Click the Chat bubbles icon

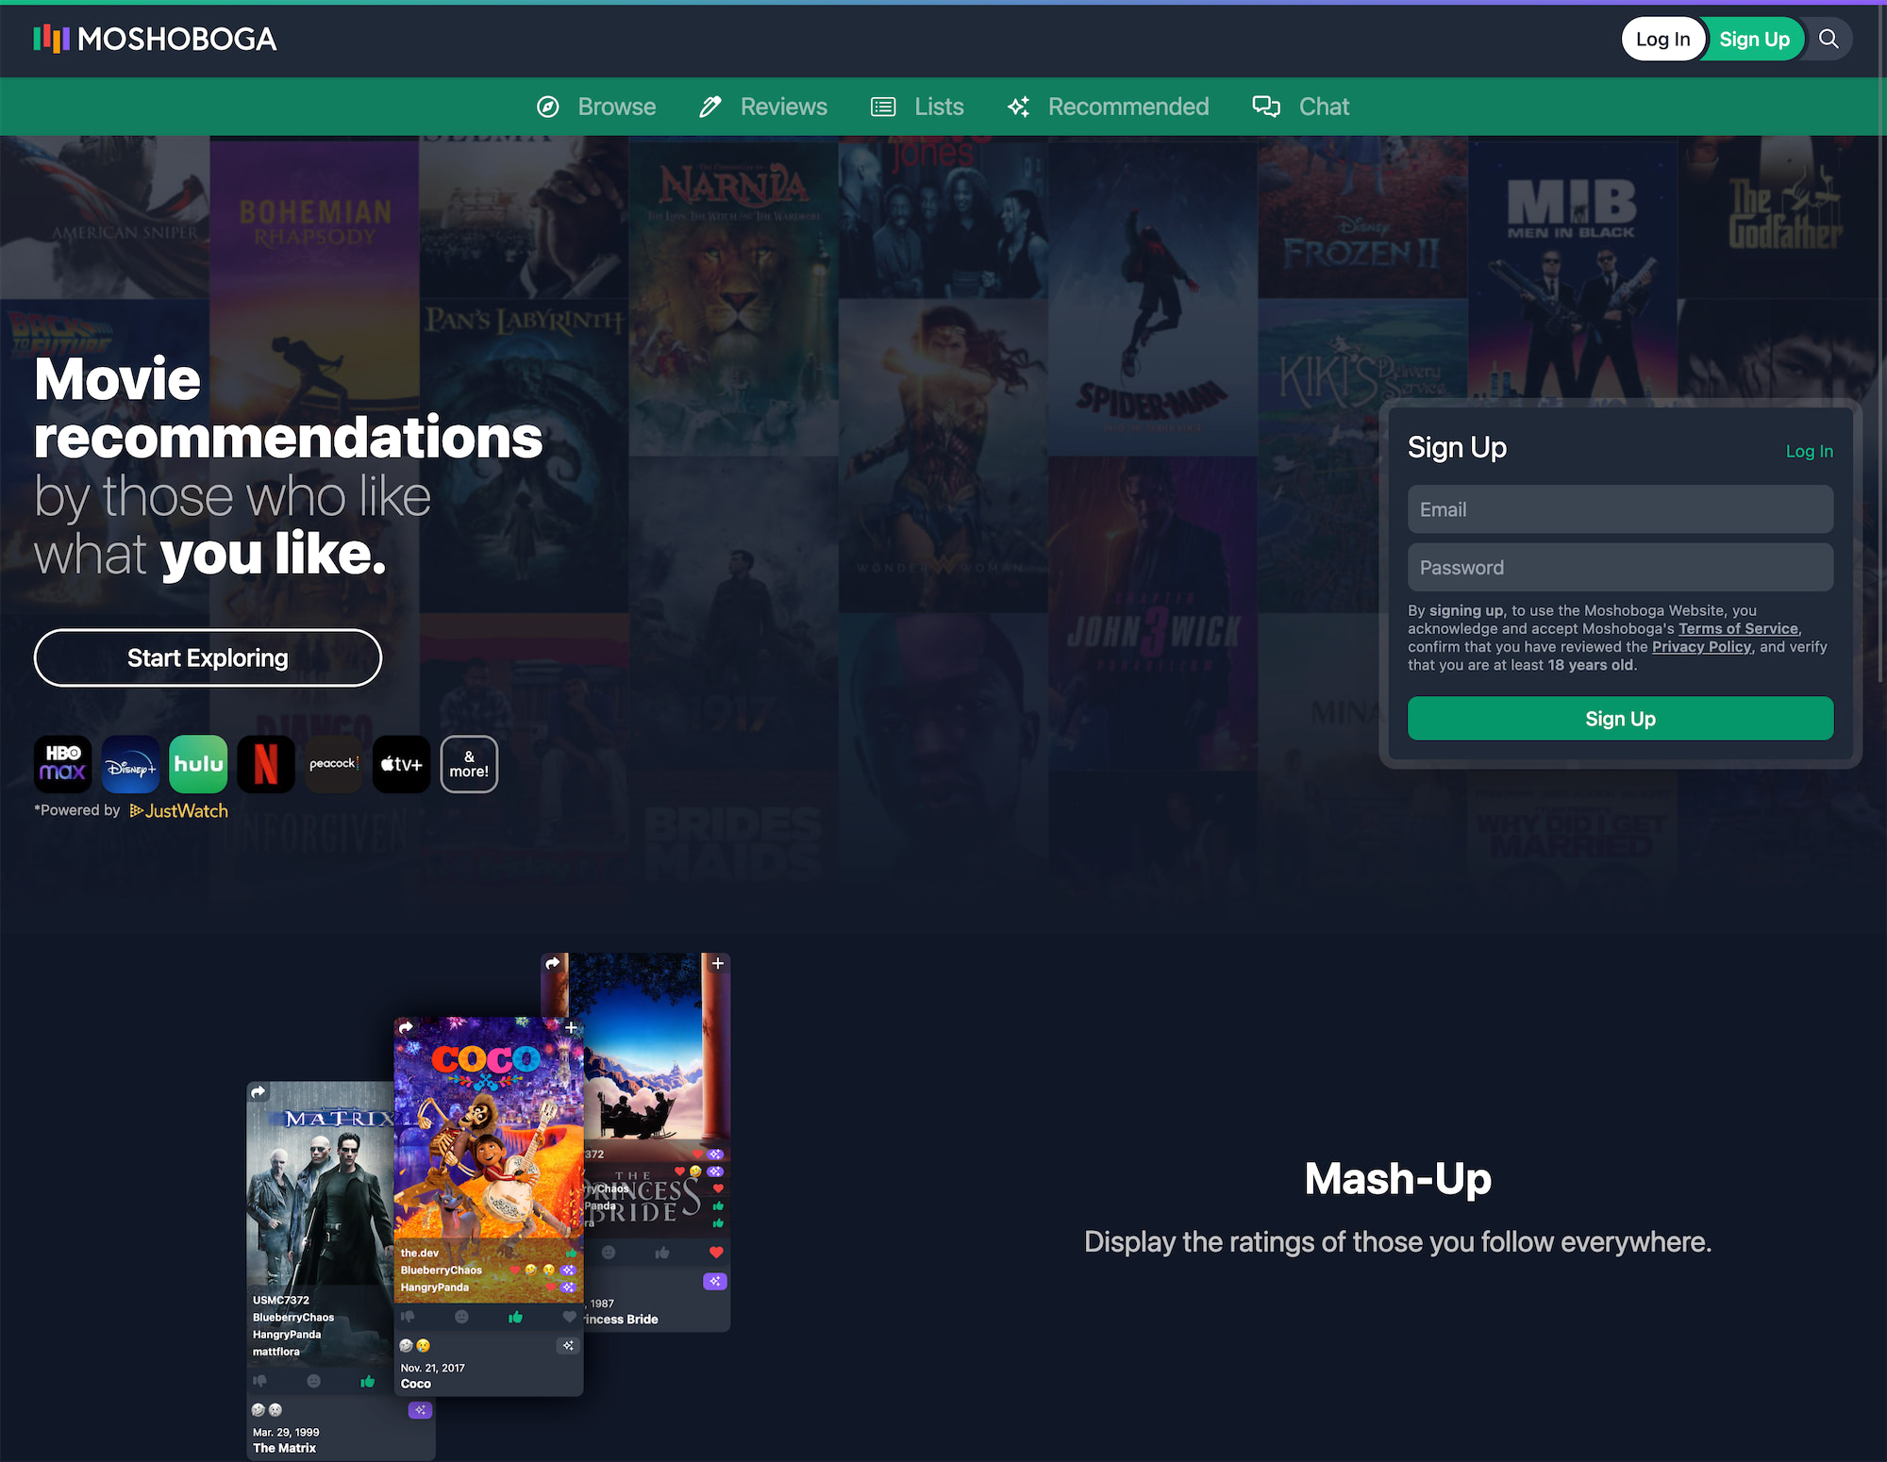(1266, 107)
